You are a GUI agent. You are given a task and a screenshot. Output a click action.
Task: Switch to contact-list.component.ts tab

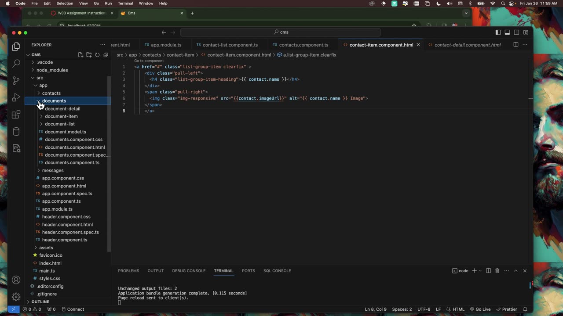230,45
